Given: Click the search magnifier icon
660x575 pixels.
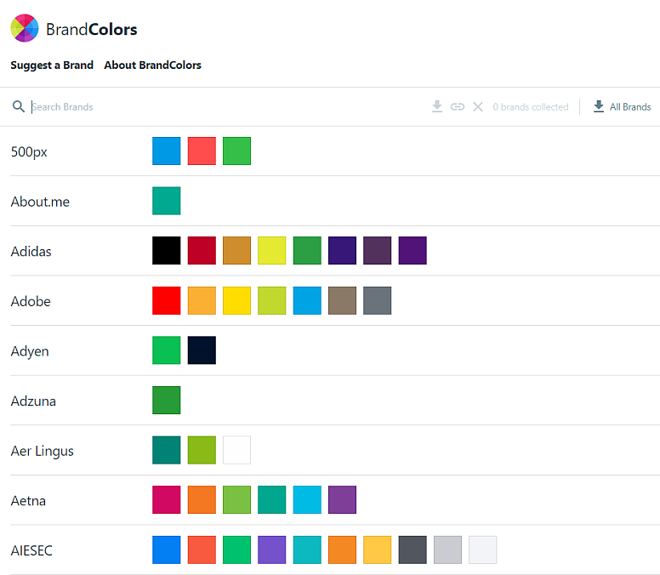Looking at the screenshot, I should [x=18, y=106].
